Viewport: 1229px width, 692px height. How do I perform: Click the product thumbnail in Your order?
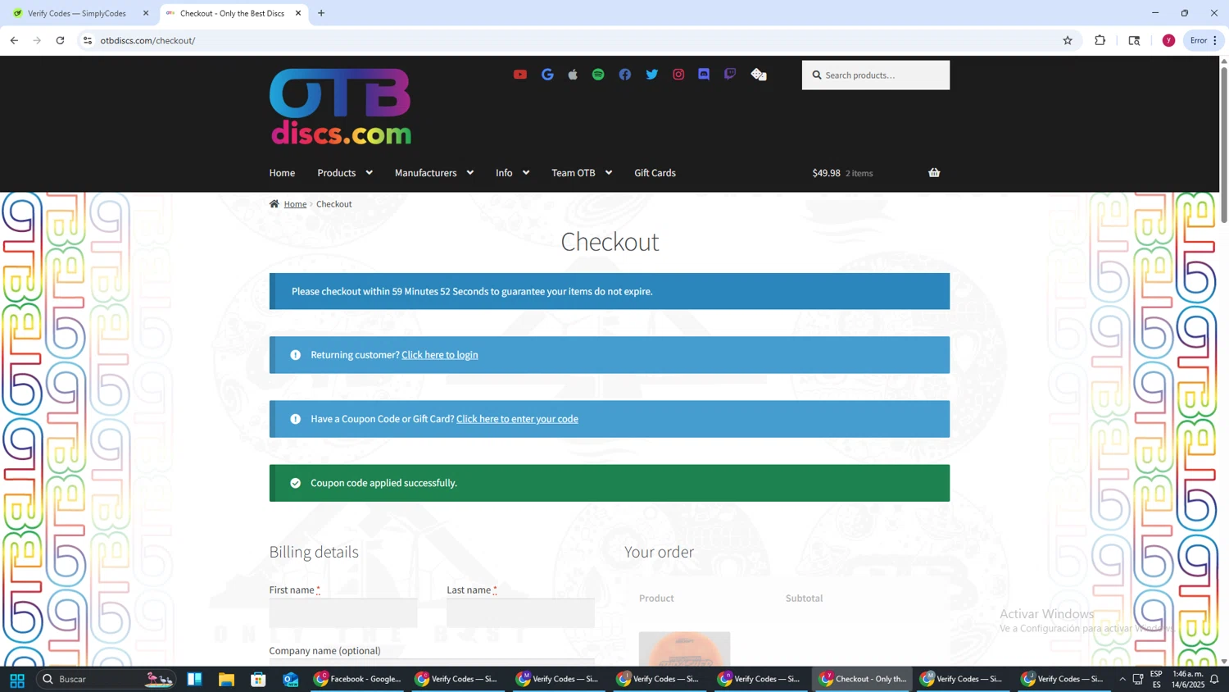(684, 649)
